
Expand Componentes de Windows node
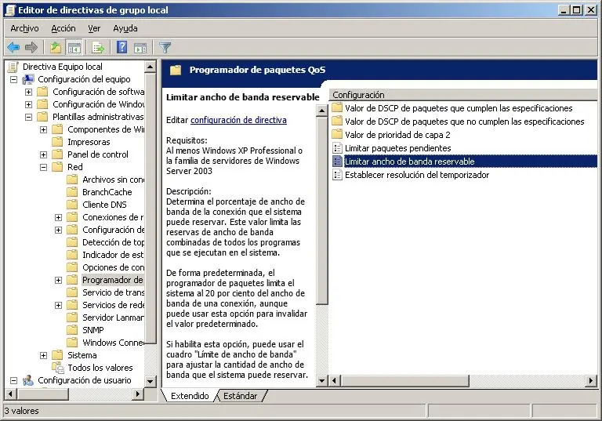click(43, 129)
